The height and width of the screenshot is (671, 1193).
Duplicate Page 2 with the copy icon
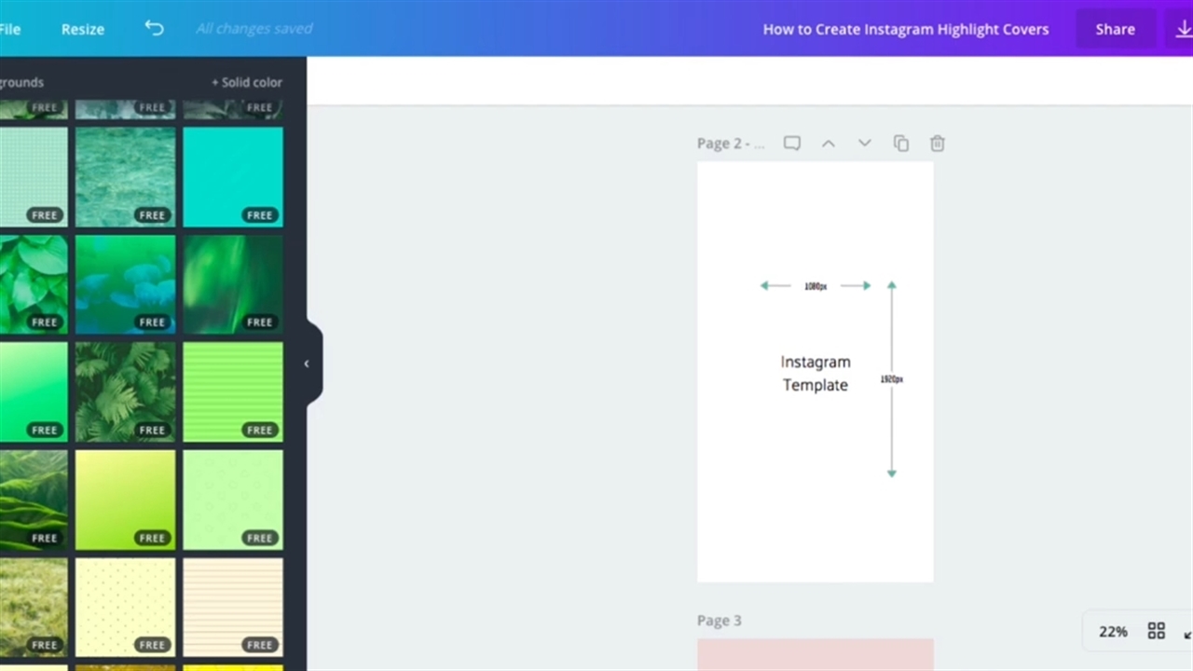(900, 144)
